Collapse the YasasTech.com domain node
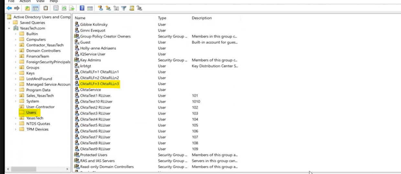This screenshot has height=174, width=401. 9,28
